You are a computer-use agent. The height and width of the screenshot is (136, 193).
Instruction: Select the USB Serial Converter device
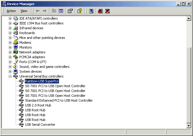coord(40,125)
